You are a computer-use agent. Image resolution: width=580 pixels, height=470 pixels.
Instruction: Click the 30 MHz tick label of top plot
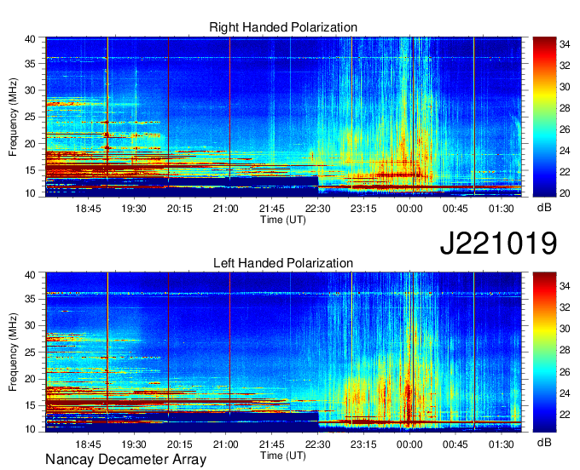pyautogui.click(x=30, y=90)
